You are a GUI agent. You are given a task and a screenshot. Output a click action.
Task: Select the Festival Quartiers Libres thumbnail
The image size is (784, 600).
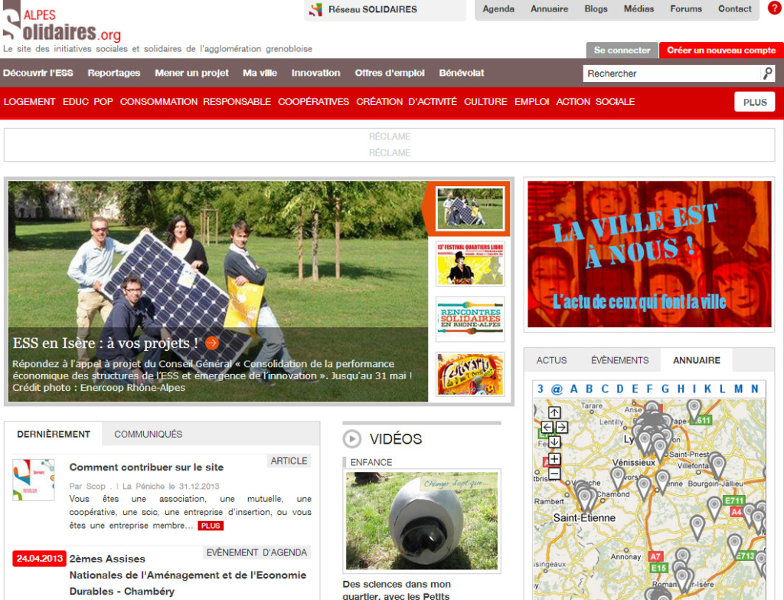(470, 264)
